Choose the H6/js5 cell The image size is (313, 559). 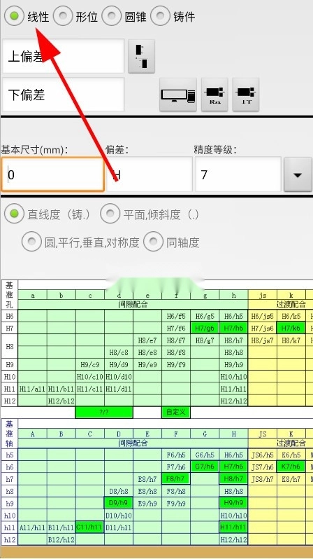coord(263,316)
